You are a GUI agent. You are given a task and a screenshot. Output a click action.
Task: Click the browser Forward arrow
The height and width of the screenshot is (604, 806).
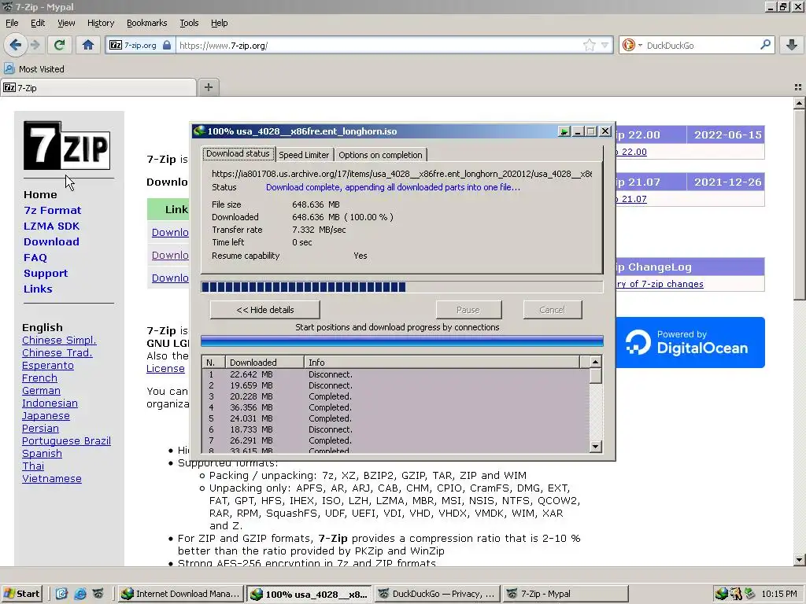click(35, 45)
